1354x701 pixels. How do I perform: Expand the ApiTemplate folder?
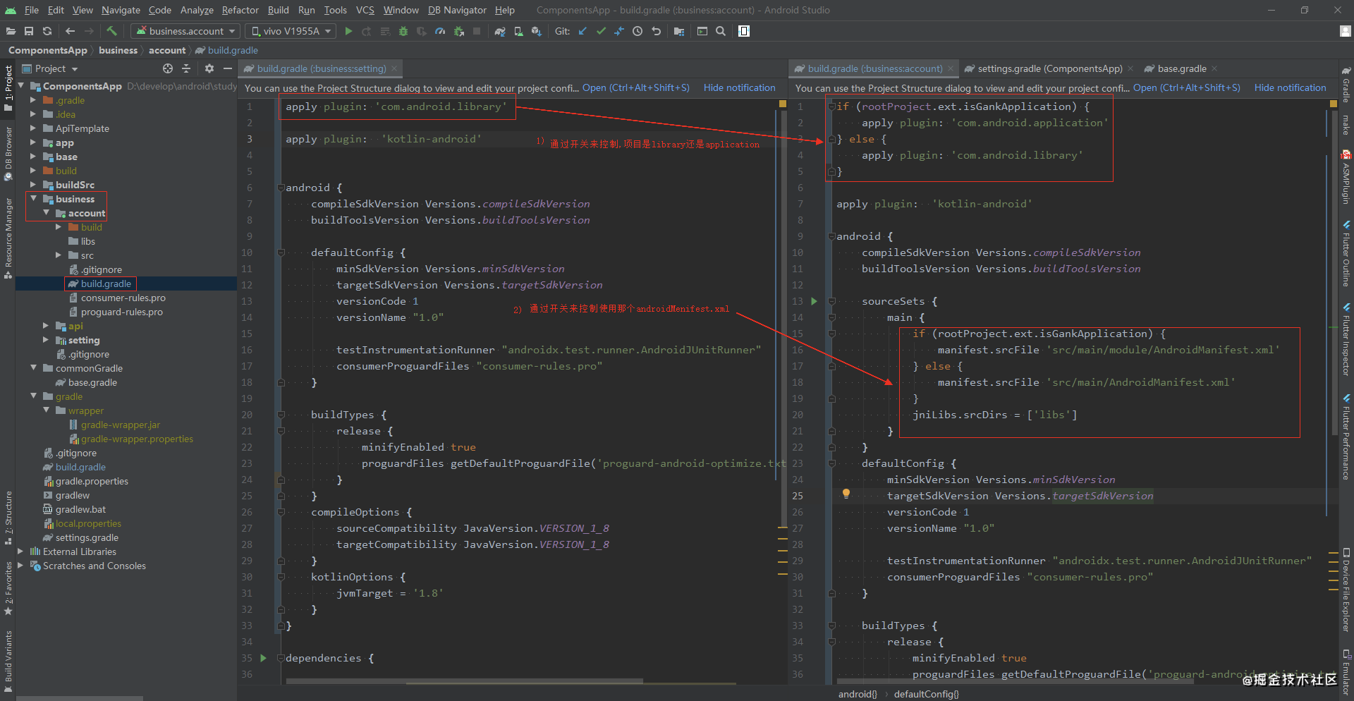coord(32,128)
